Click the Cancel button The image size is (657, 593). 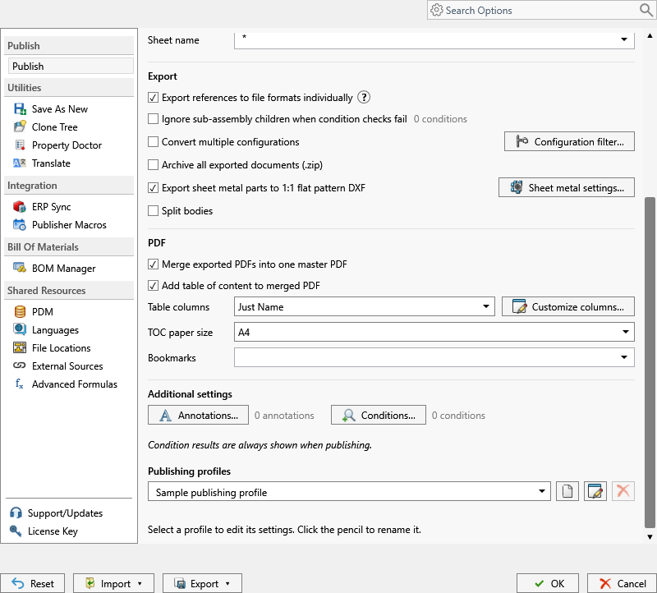[622, 583]
